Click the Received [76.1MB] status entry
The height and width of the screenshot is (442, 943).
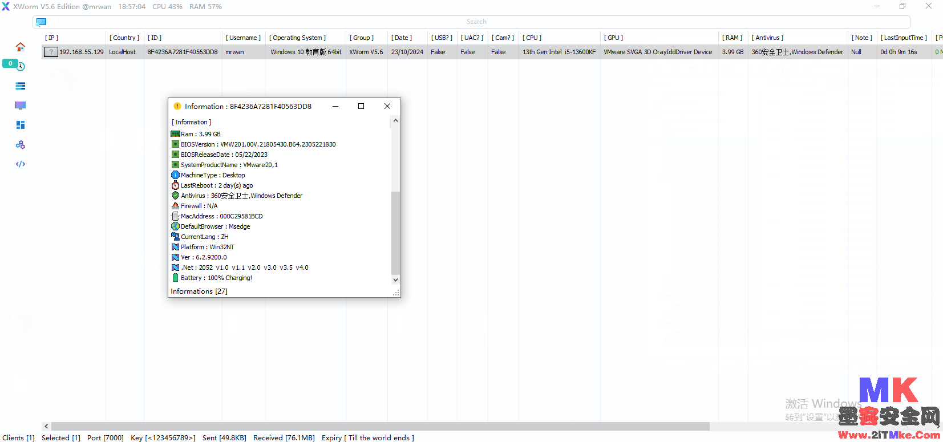tap(284, 438)
